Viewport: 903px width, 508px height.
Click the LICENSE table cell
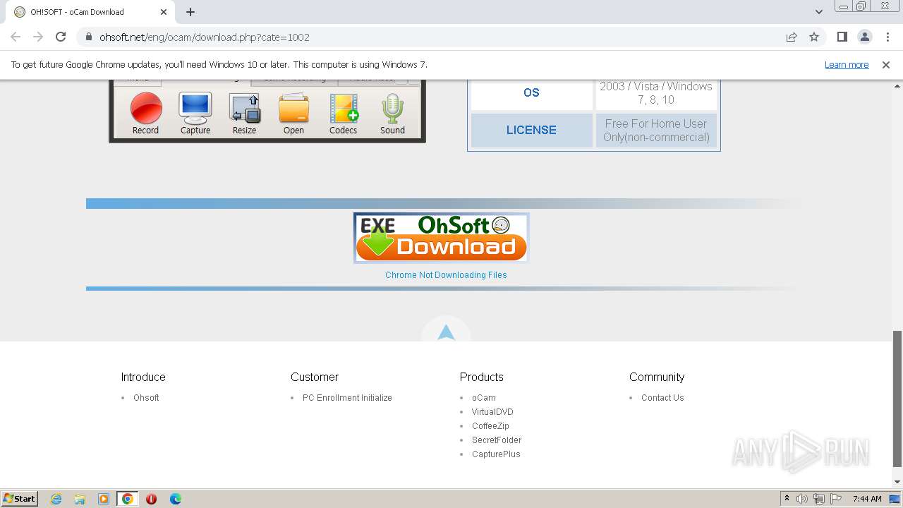(531, 131)
